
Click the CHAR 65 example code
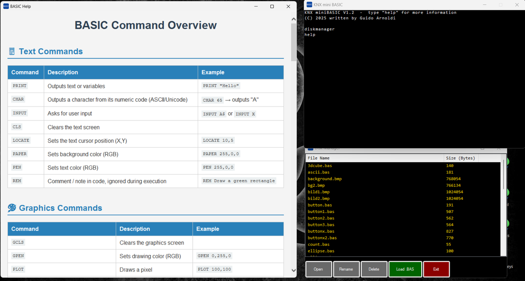click(x=212, y=100)
